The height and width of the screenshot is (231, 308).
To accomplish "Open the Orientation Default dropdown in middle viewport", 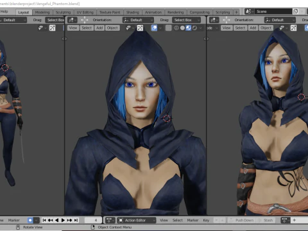I will coord(138,20).
